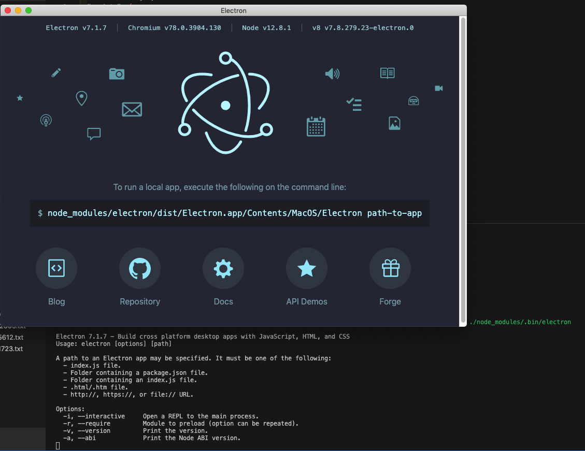Click the pencil edit icon
Screen dimensions: 585x451
[x=56, y=72]
